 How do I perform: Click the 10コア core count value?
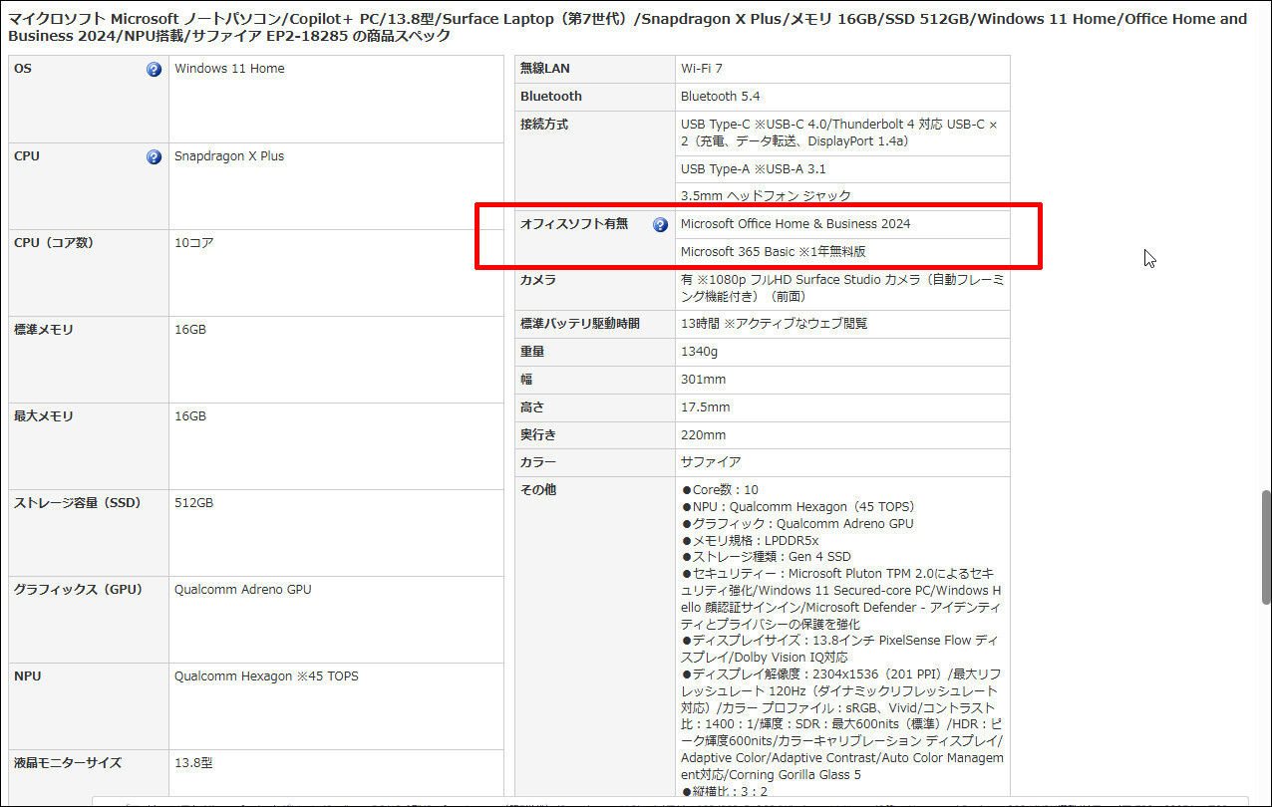pos(193,243)
